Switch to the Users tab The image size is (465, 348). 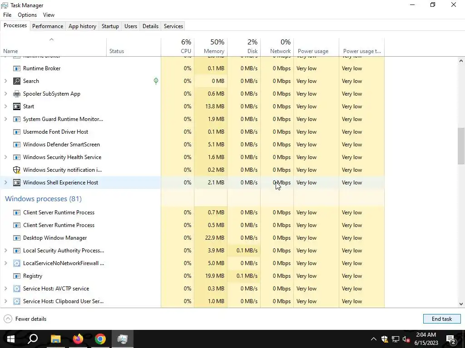[x=131, y=26]
